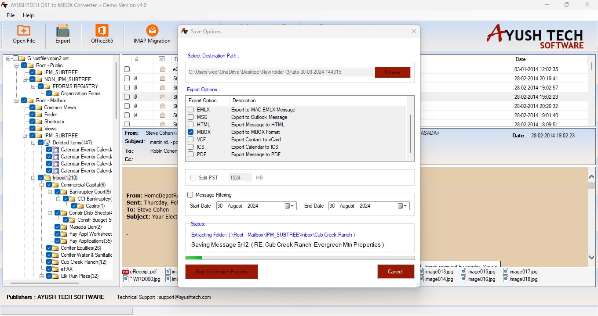Click the paperclip icon in the 28-02-2014 20:19:41 row
The height and width of the screenshot is (316, 598).
pos(135,78)
